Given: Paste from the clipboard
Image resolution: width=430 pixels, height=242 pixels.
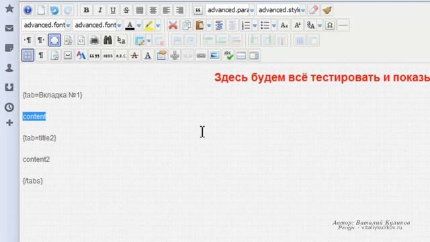Looking at the screenshot, I should (200, 26).
